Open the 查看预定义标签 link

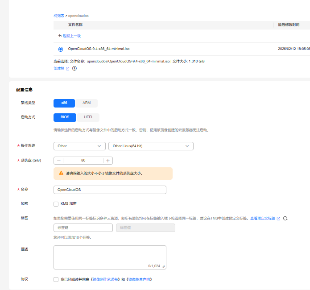pyautogui.click(x=263, y=218)
